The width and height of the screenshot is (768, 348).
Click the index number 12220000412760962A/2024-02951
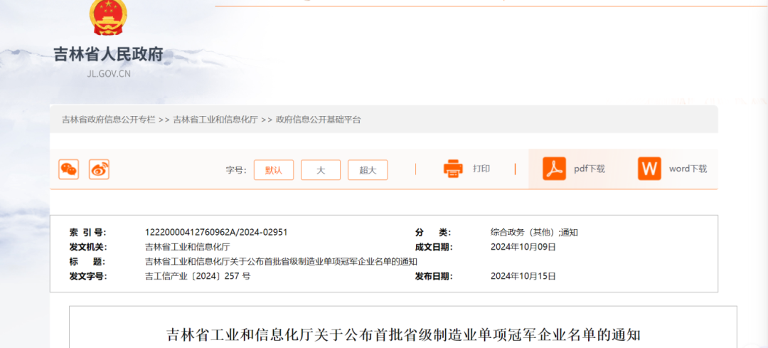coord(216,232)
